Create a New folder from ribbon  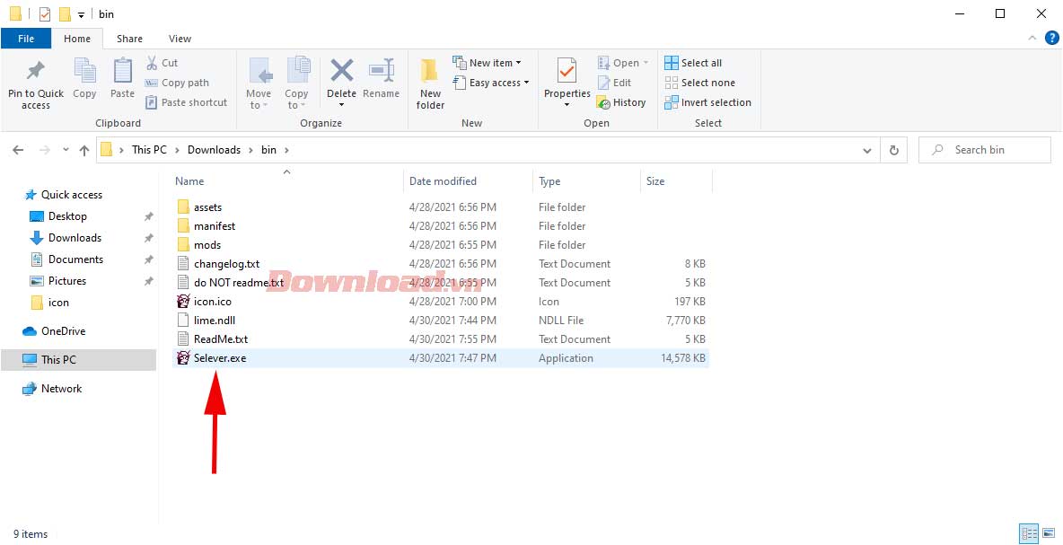tap(430, 84)
